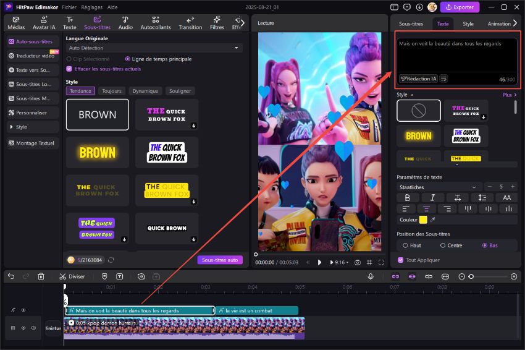
Task: Toggle fullscreen preview icon
Action: pos(381,262)
